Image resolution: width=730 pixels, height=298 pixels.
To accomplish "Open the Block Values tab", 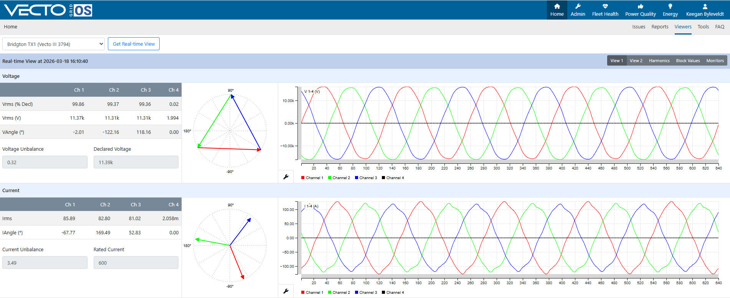I will pos(688,61).
